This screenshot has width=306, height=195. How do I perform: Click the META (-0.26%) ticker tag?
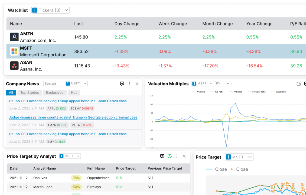point(82,125)
